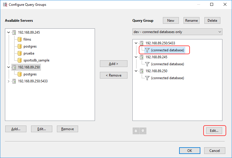232x158 pixels.
Task: Collapse the 192.168.89.245 node in Available Servers
Action: pyautogui.click(x=8, y=32)
